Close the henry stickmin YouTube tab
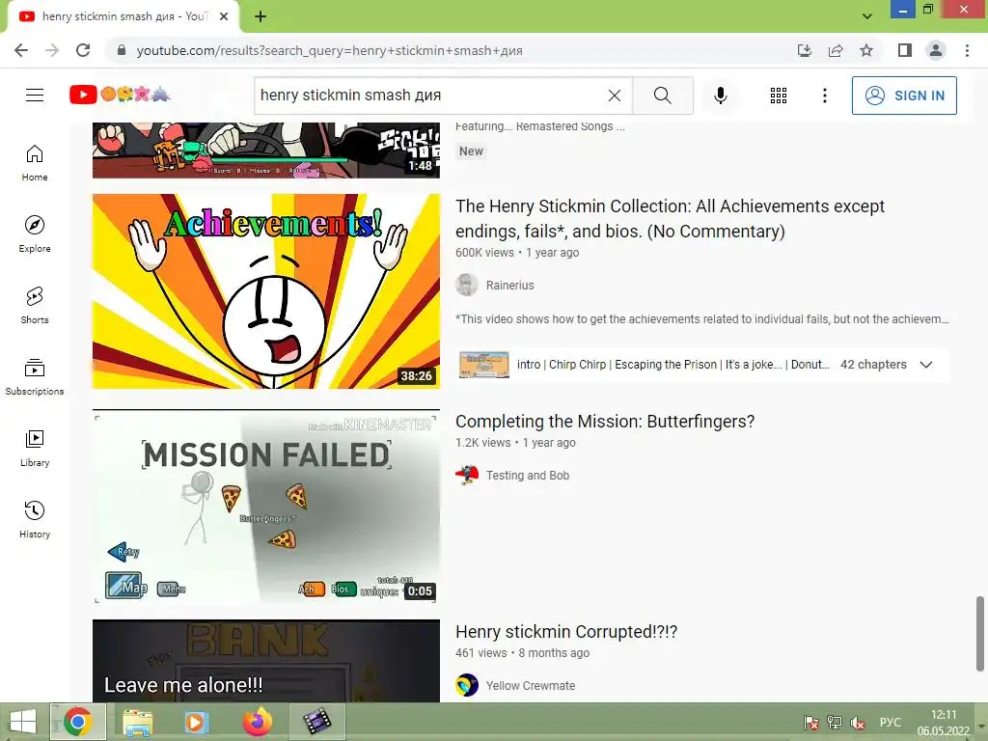This screenshot has width=988, height=741. click(224, 17)
